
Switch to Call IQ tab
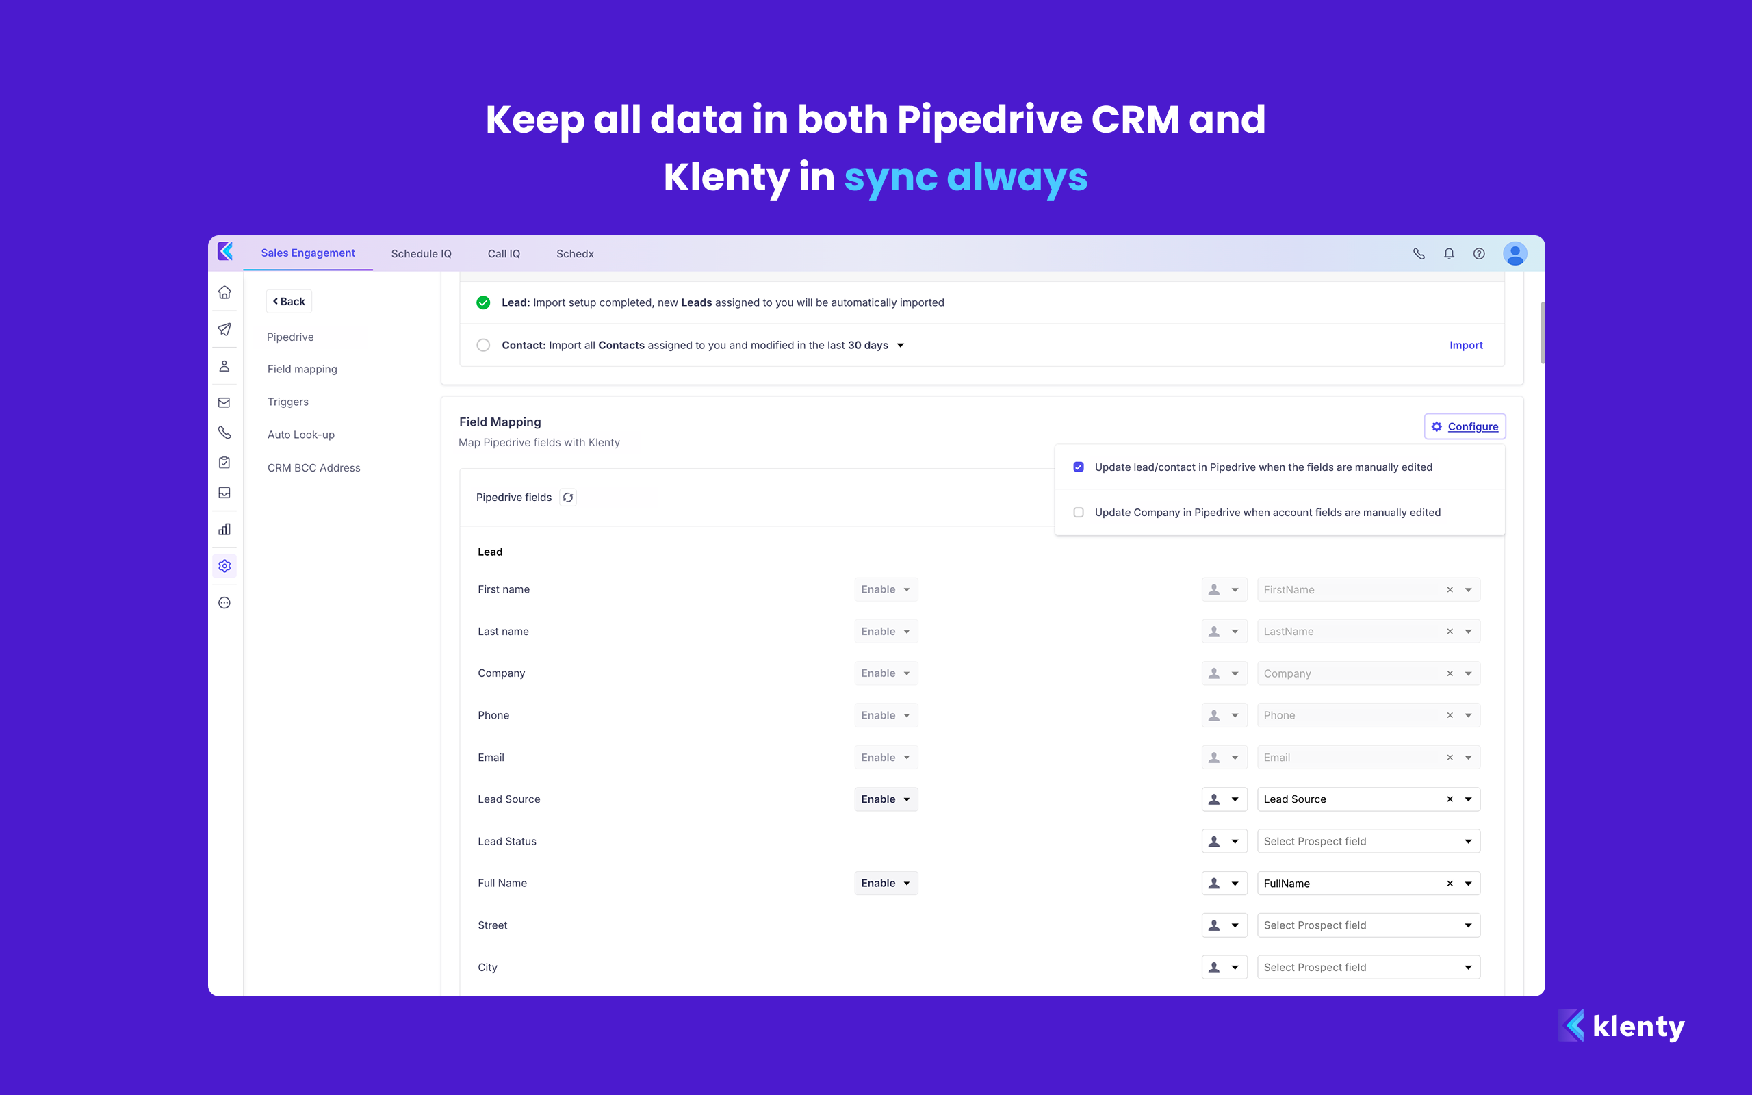(x=504, y=253)
